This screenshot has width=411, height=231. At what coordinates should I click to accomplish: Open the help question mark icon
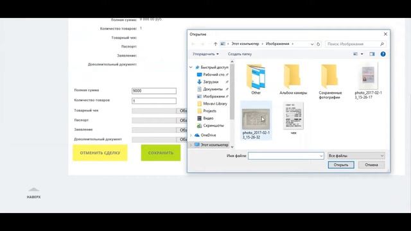[383, 54]
